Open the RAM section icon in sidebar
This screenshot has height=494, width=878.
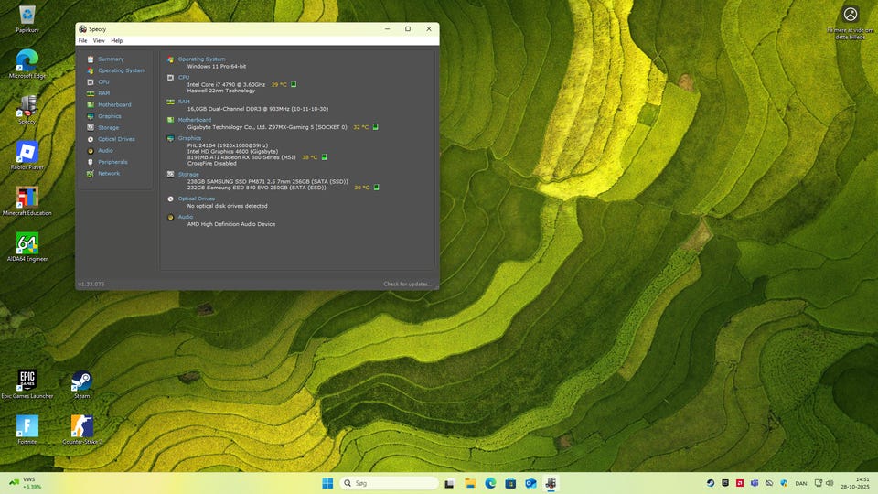click(x=91, y=93)
